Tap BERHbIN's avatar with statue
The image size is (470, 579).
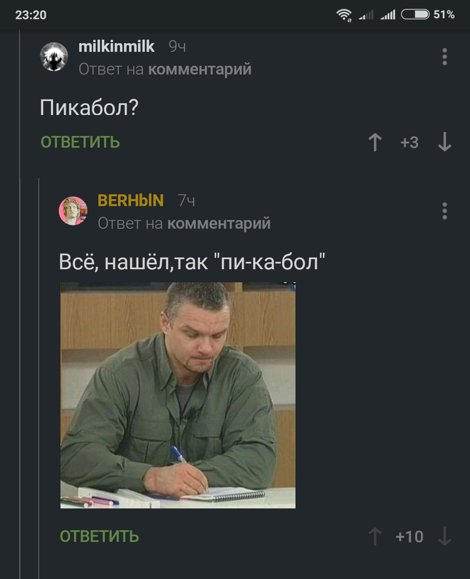point(73,211)
